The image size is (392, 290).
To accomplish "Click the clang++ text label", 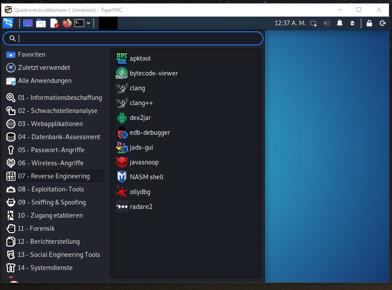I will pyautogui.click(x=141, y=103).
